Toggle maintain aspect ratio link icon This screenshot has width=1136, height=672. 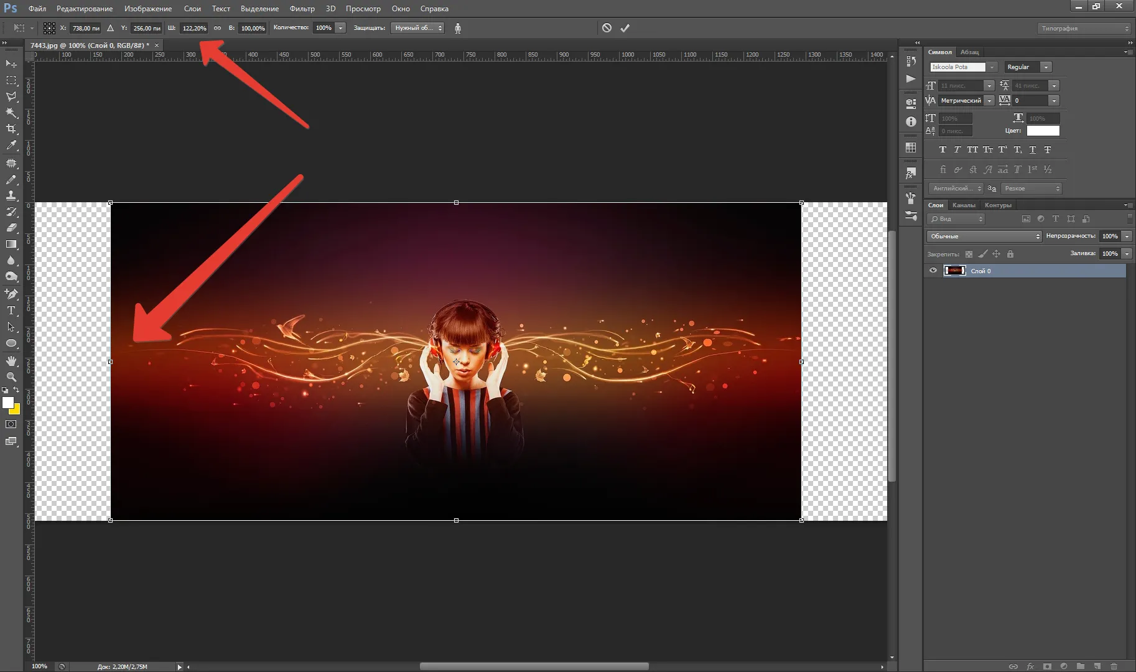pyautogui.click(x=217, y=28)
